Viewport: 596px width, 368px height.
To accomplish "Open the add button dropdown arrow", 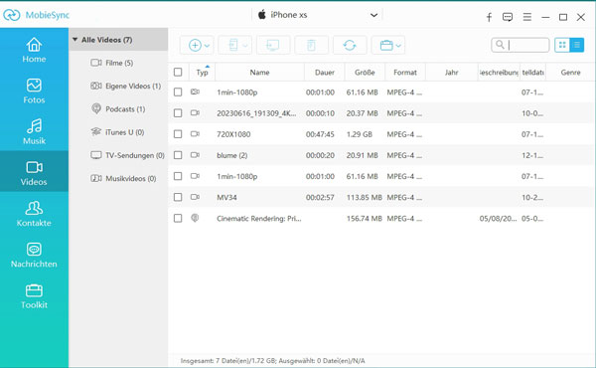I will pyautogui.click(x=208, y=46).
